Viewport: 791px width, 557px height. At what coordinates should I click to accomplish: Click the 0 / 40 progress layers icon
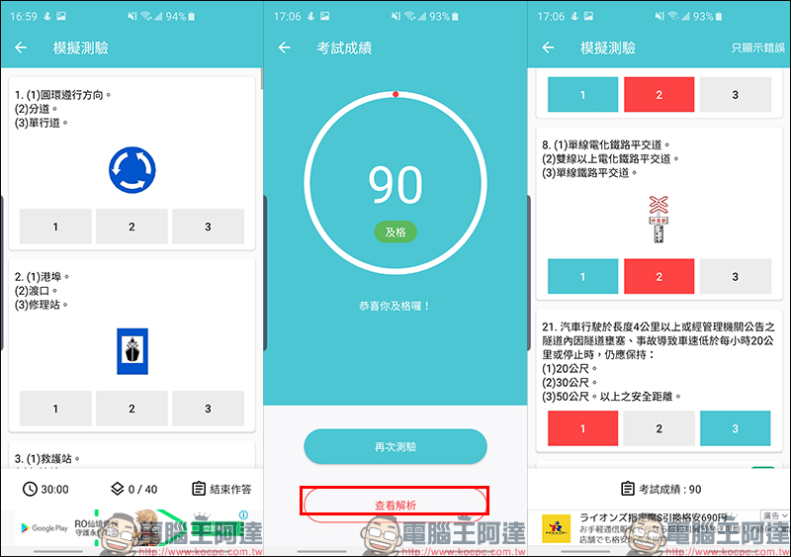point(117,489)
